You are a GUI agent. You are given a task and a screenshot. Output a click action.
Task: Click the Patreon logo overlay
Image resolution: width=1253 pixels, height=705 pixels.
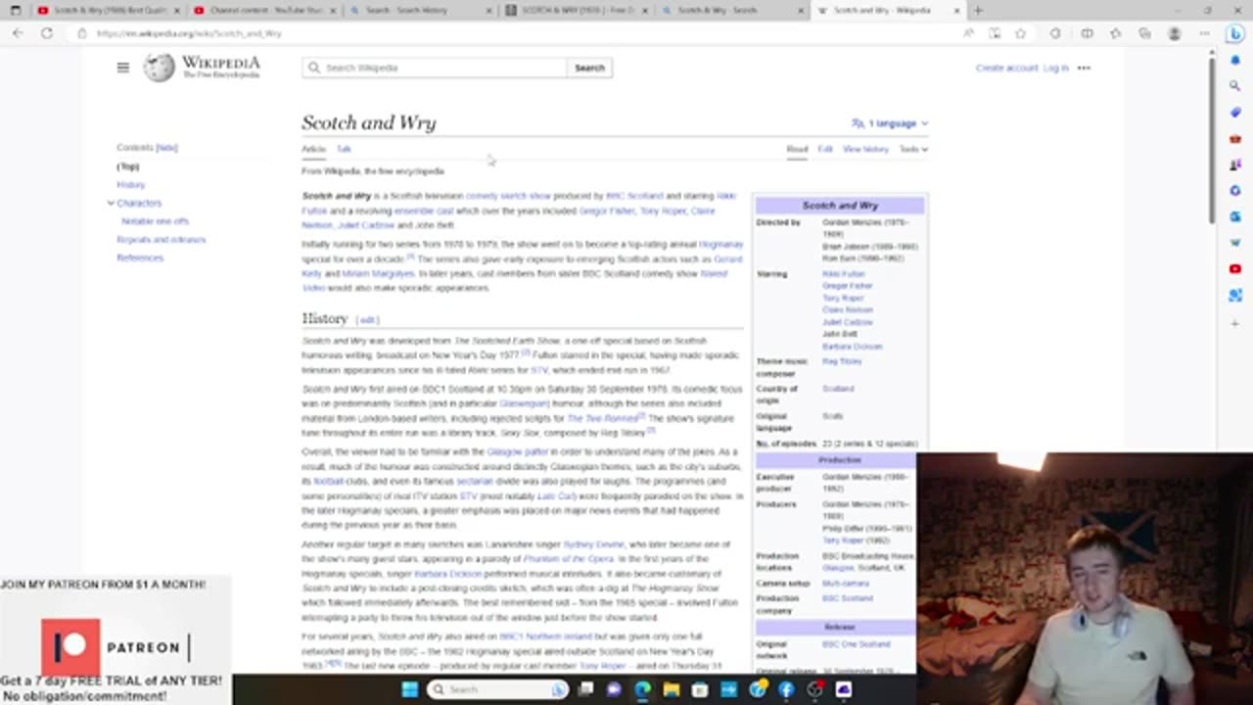coord(70,647)
